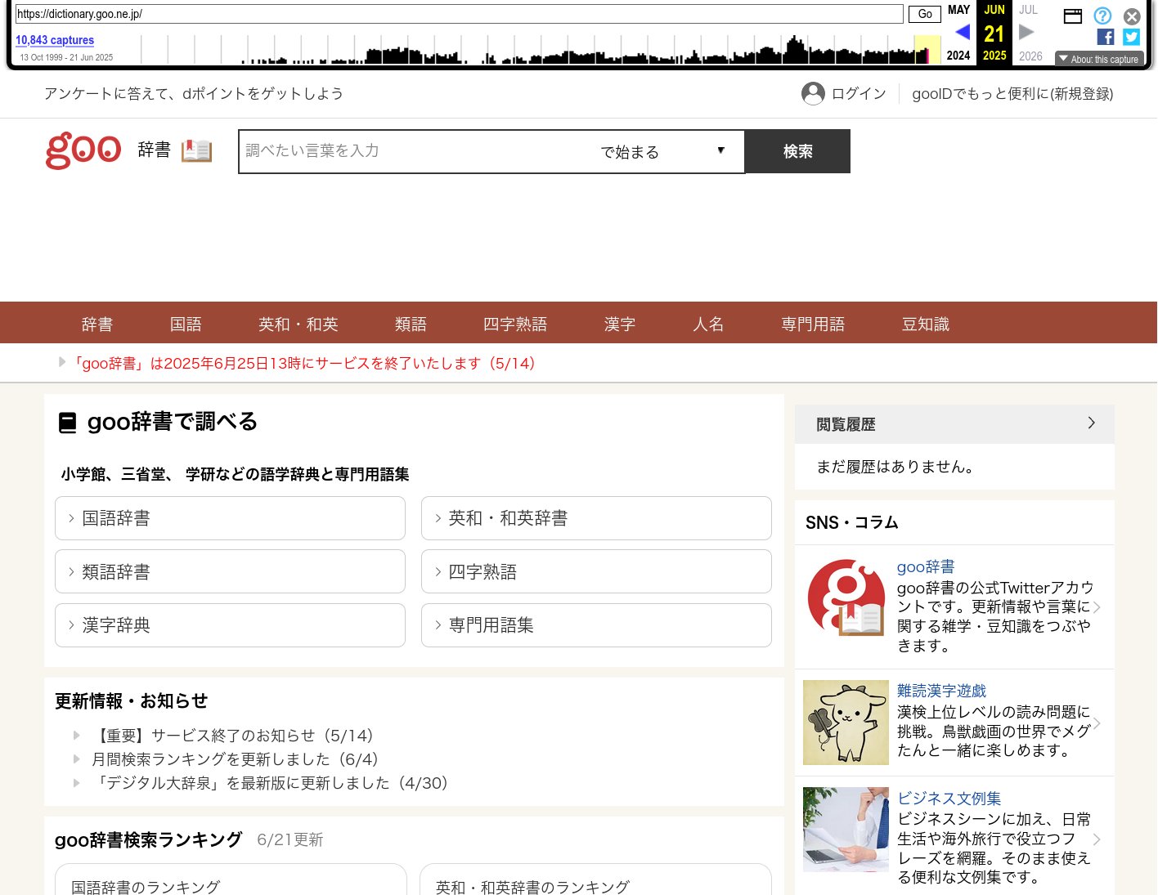
Task: Open the 類語辞書 button
Action: tap(230, 571)
